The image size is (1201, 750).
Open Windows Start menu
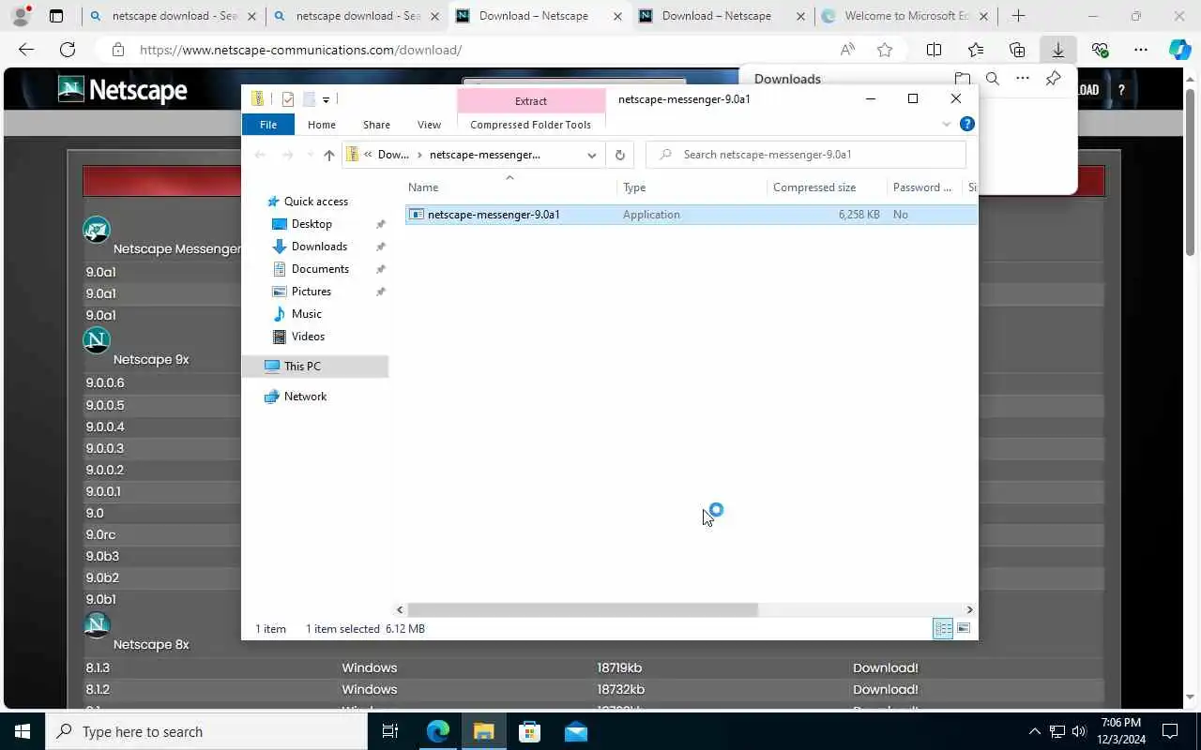coord(23,731)
